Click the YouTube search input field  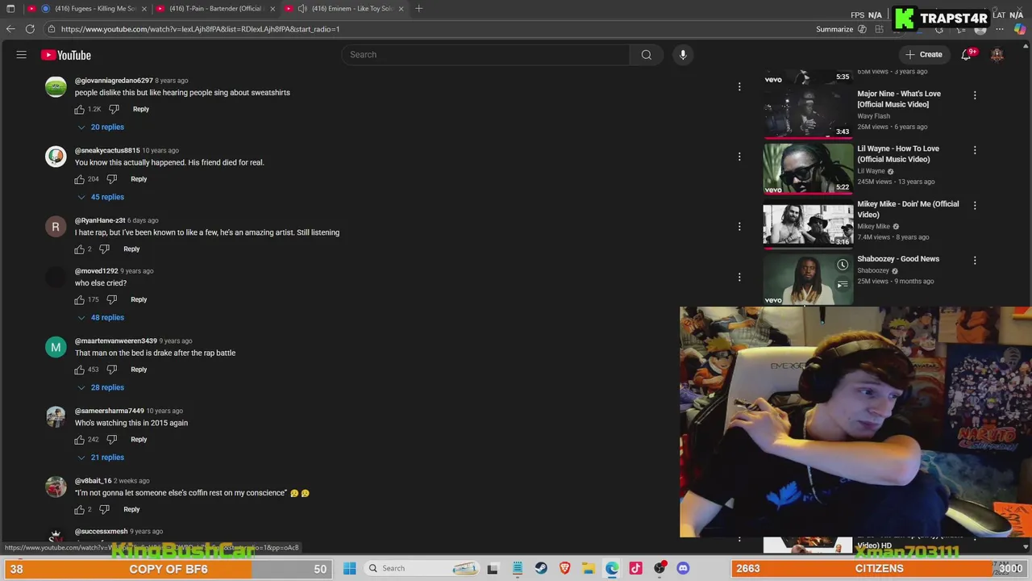(485, 55)
